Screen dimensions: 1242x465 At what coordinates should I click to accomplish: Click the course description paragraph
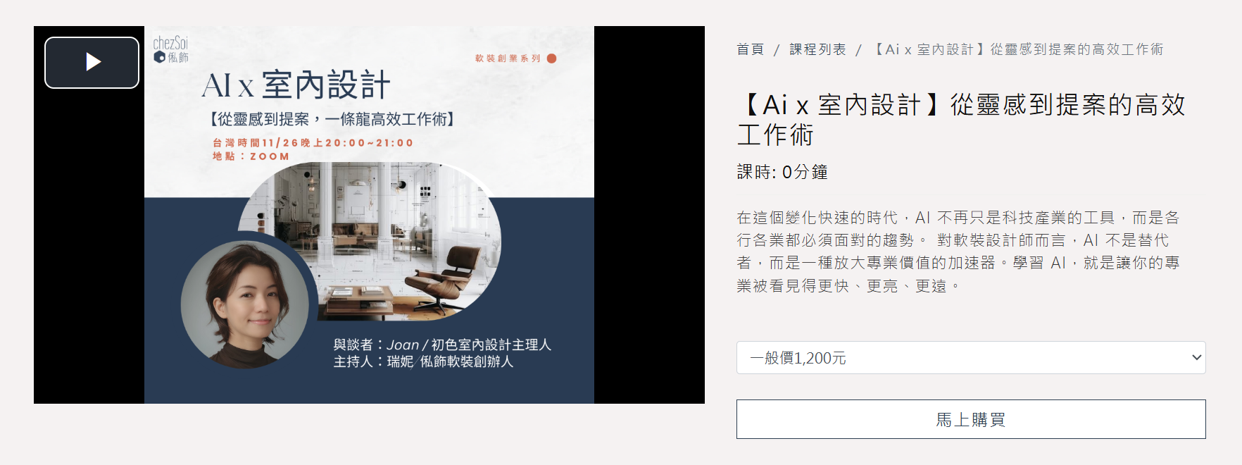click(958, 252)
